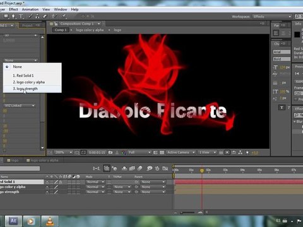The height and width of the screenshot is (227, 303).
Task: Toggle Live Update in timeline
Action: [x=107, y=168]
